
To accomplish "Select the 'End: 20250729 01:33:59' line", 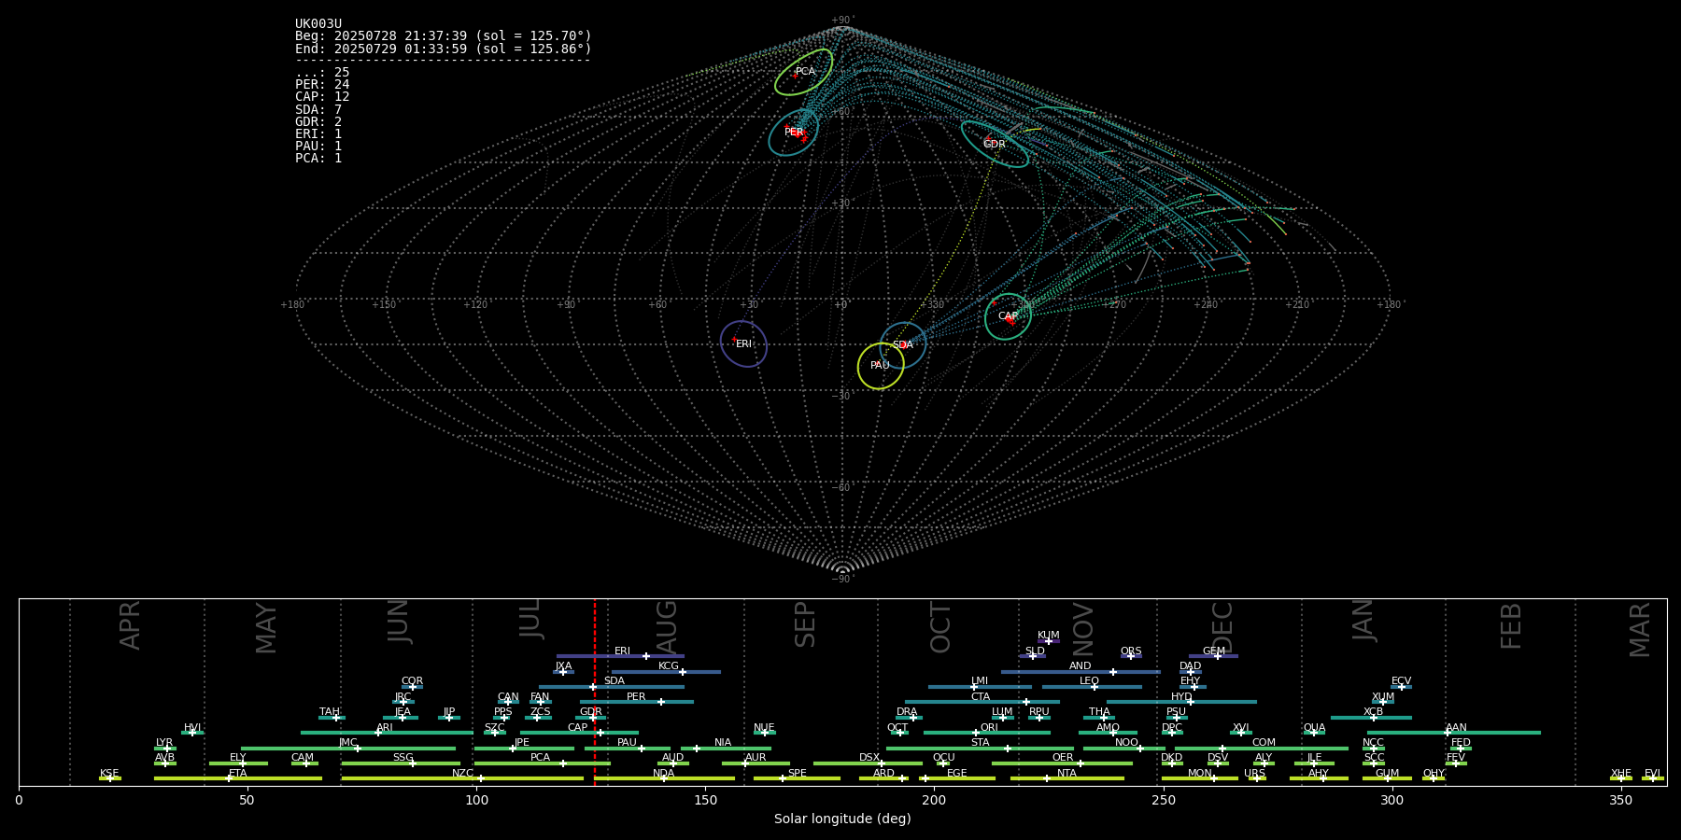I will click(444, 49).
